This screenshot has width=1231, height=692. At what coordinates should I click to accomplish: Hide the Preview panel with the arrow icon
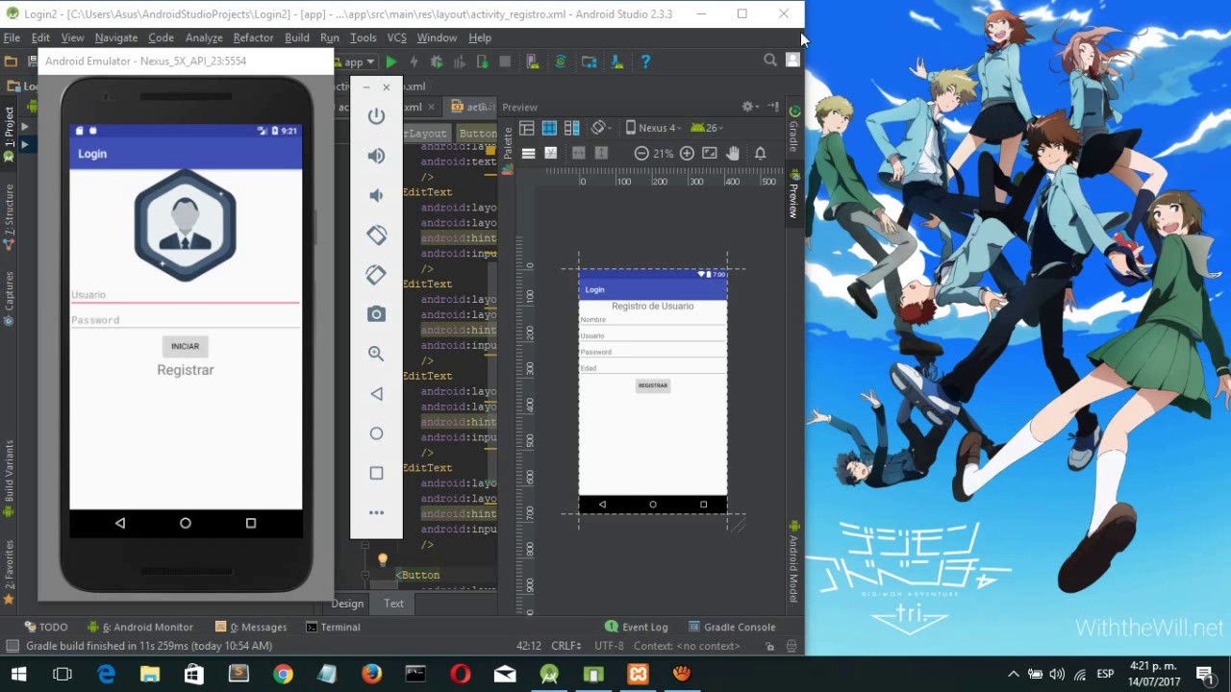click(x=773, y=107)
